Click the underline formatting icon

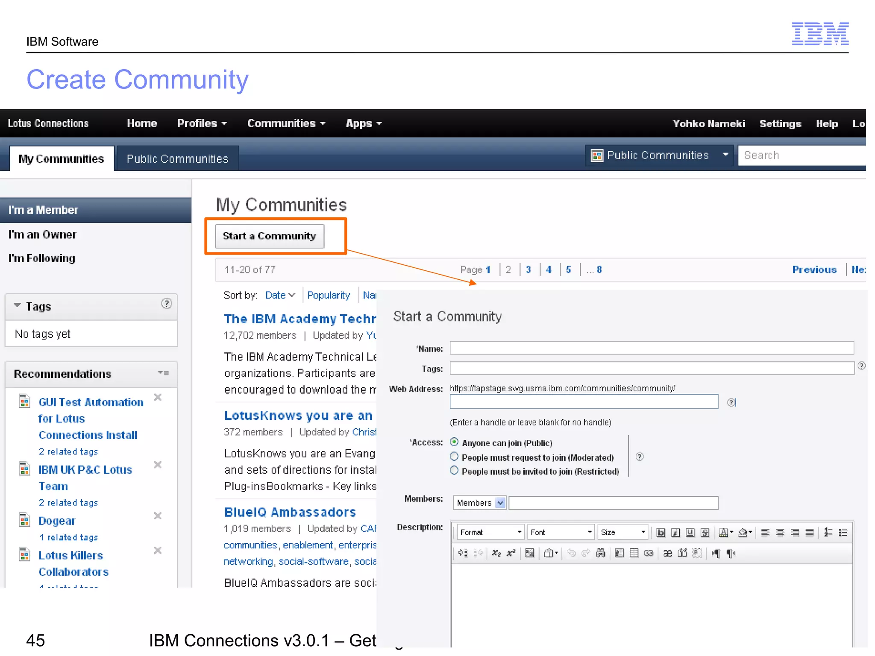point(690,532)
